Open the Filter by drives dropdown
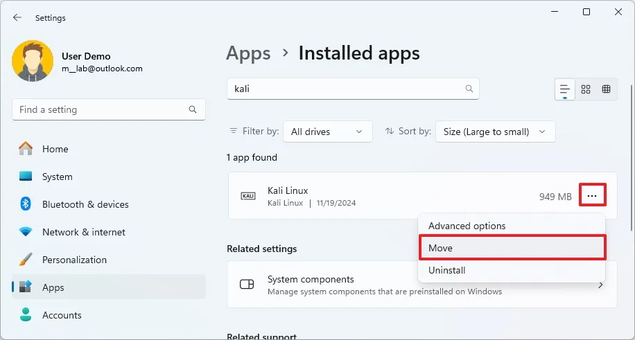Screen dimensions: 635x340 pos(327,132)
